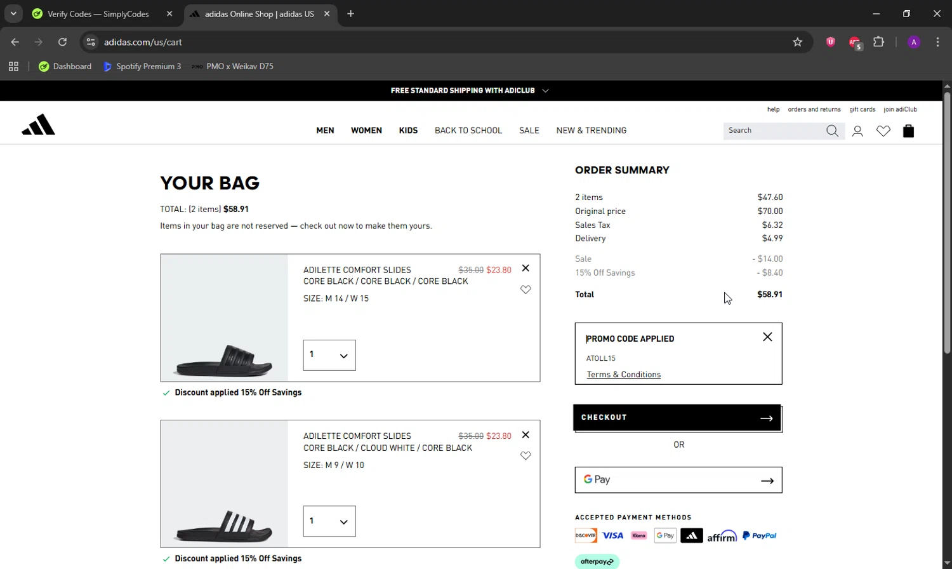
Task: Click the 15% Off Savings amount $8.40
Action: (770, 273)
